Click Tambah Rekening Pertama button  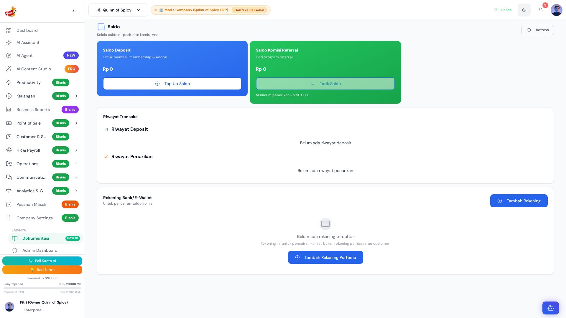point(325,257)
